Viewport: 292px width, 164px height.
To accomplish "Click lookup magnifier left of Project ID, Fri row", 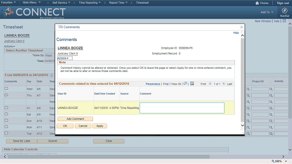I will click(x=248, y=108).
